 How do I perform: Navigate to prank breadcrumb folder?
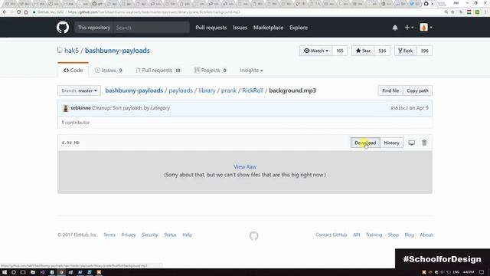click(x=229, y=90)
